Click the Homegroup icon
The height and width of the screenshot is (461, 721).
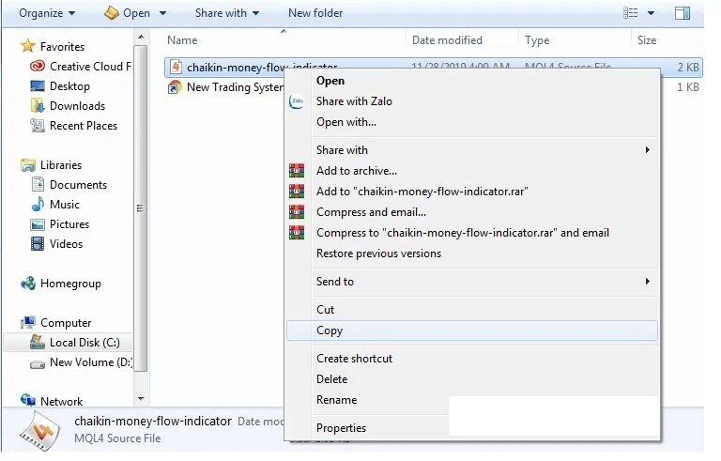pos(28,284)
